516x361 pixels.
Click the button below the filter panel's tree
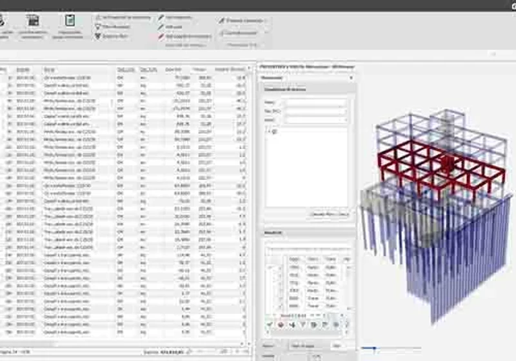[329, 215]
